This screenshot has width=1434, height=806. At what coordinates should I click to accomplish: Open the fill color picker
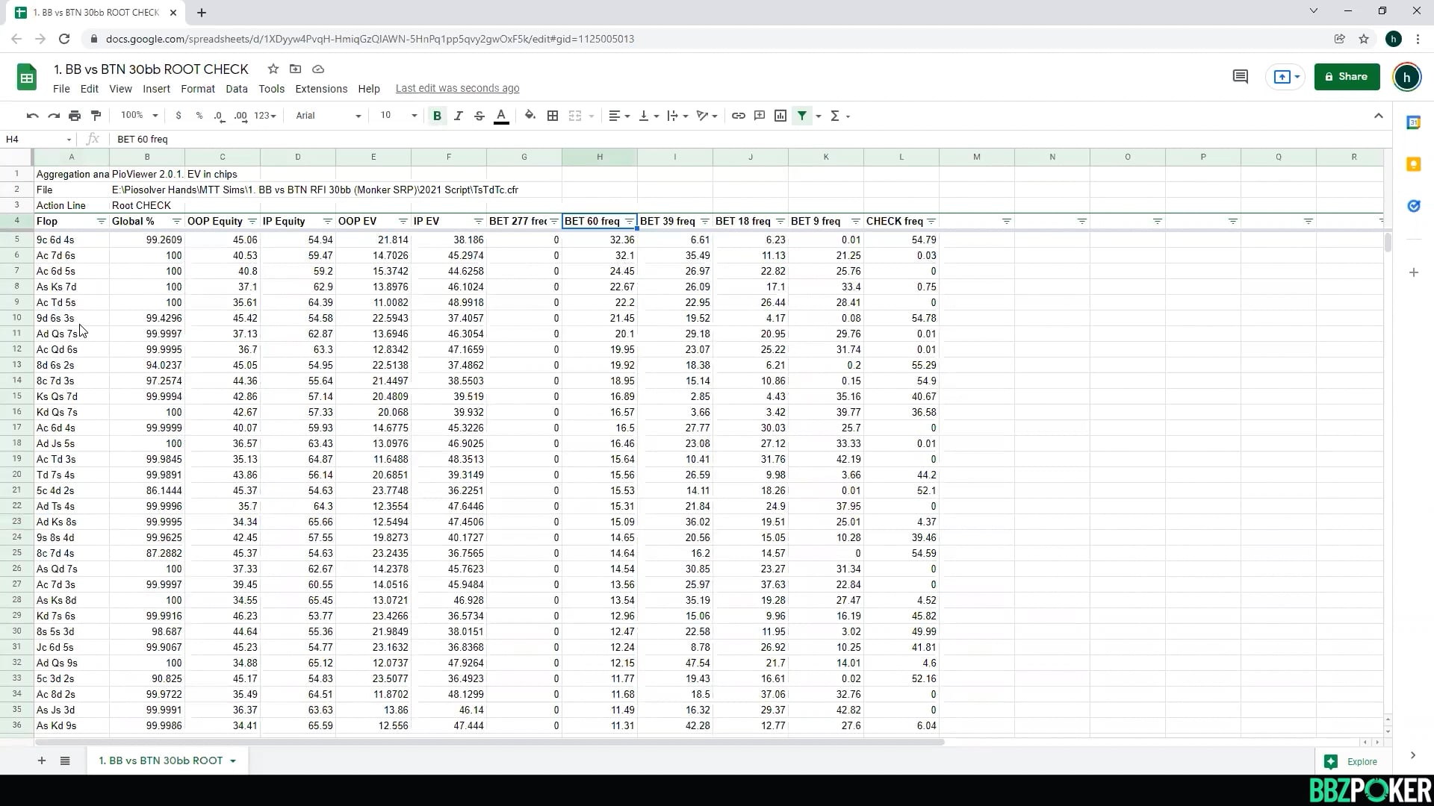point(530,116)
